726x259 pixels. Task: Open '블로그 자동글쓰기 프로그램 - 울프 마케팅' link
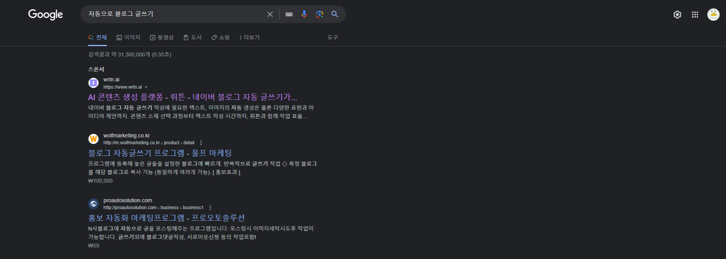160,153
